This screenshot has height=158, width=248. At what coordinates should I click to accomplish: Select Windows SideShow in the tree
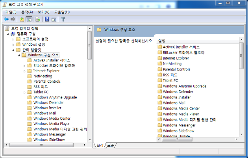point(49,139)
